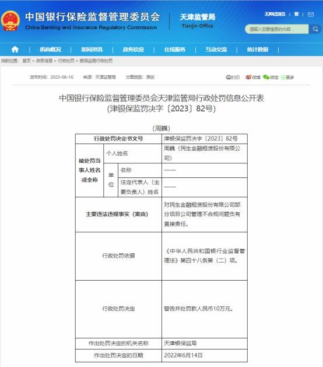The image size is (323, 367).
Task: Click cell 天津银保监局
Action: 205,344
